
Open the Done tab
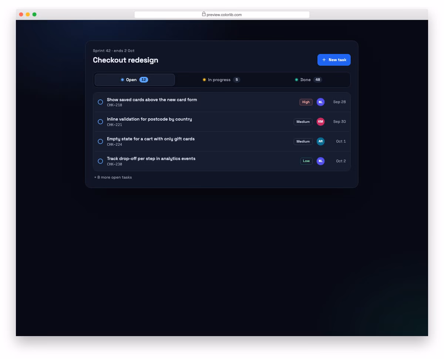coord(308,80)
